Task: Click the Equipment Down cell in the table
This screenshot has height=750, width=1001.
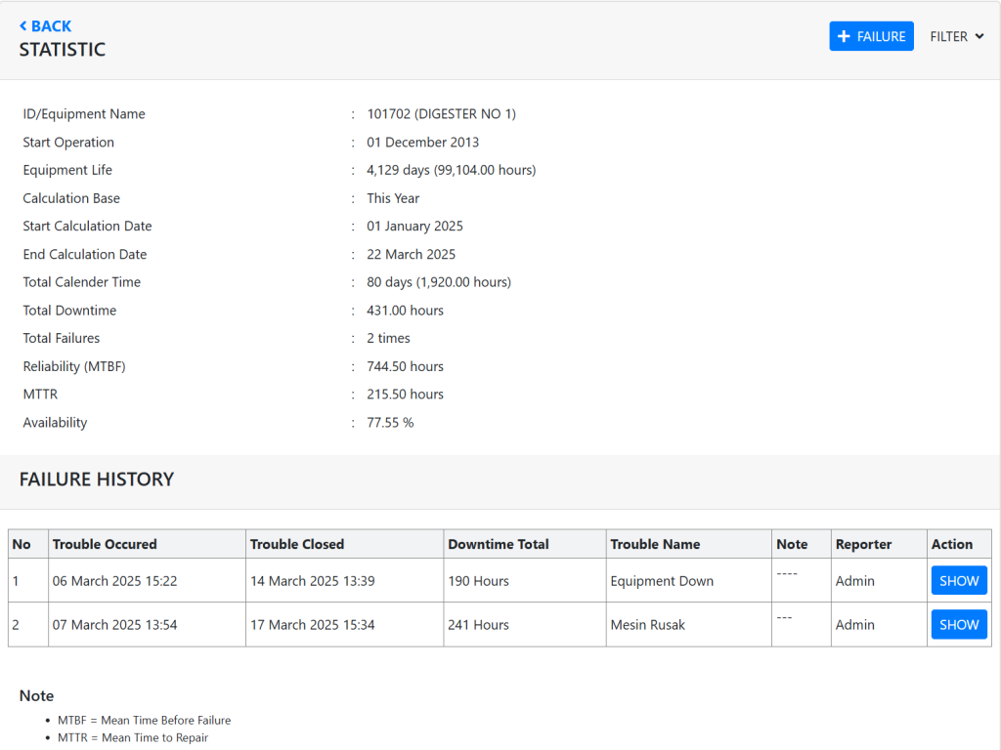Action: (662, 581)
